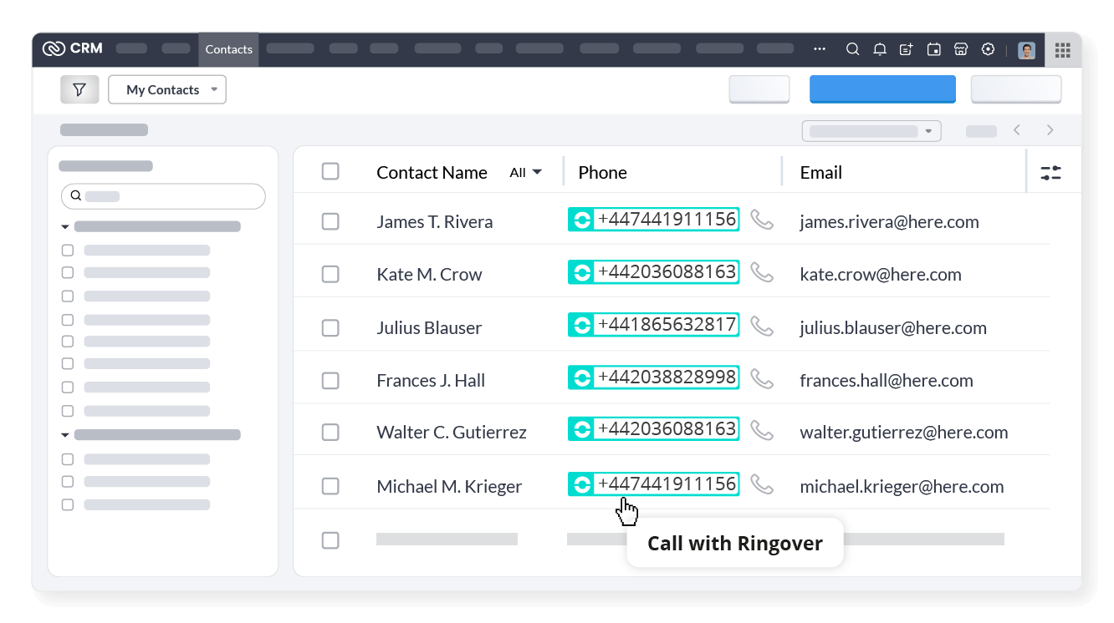
Task: Open the All dropdown beside Contact Name
Action: [524, 172]
